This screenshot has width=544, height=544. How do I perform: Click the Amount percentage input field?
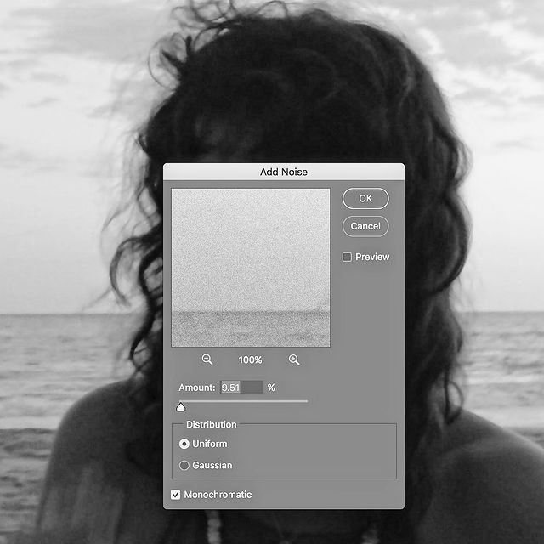241,388
